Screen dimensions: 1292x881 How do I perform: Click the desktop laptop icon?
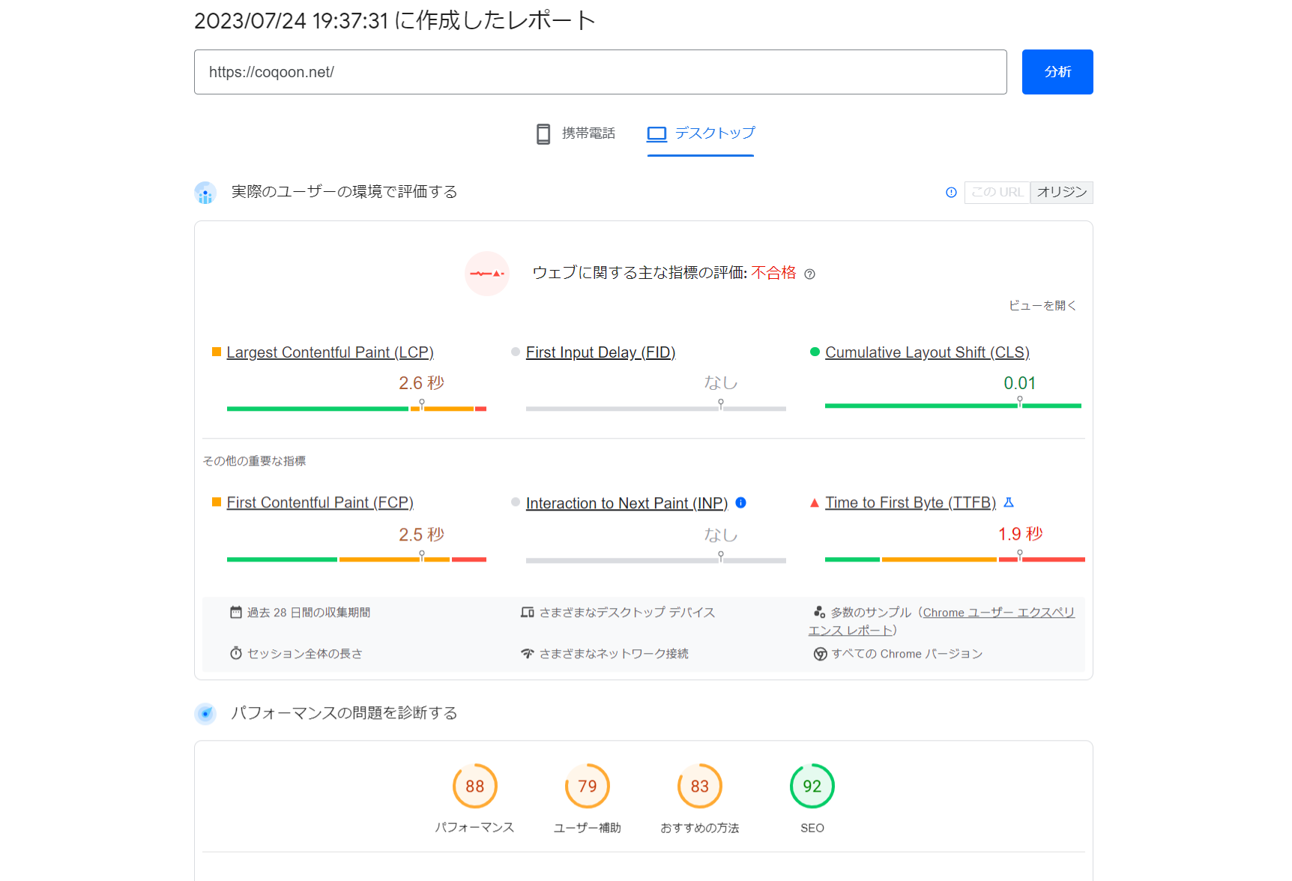click(x=656, y=133)
